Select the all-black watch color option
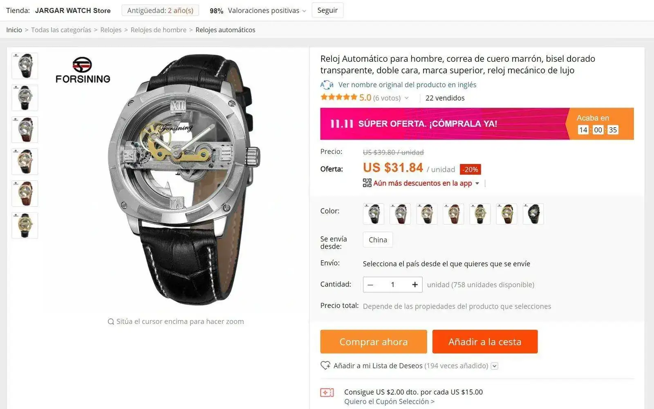 [x=533, y=214]
